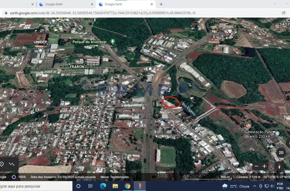Open network settings tray icon
290x191 pixels.
click(266, 186)
